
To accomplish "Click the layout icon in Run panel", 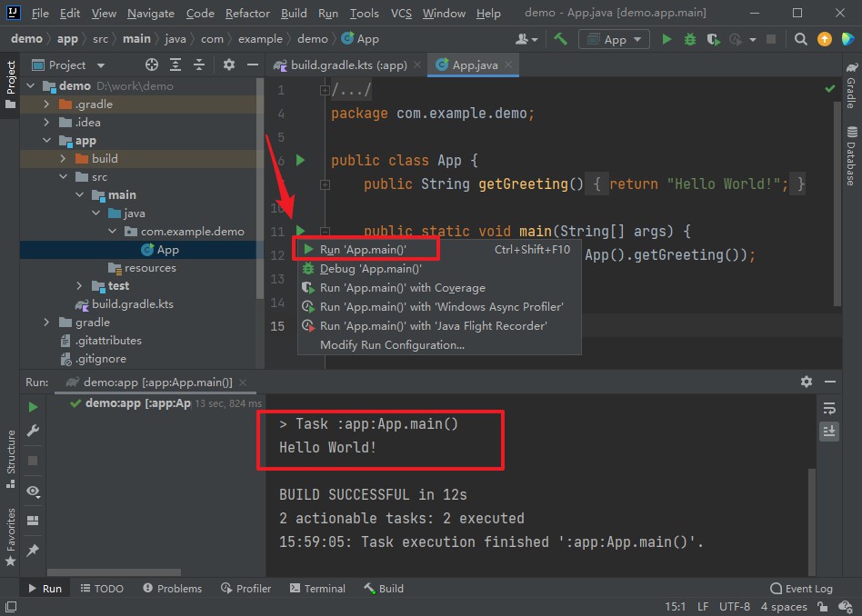I will [33, 520].
